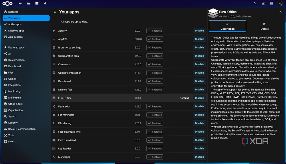This screenshot has height=164, width=286.
Task: Select the Euro-Office row icon
Action: point(54,98)
